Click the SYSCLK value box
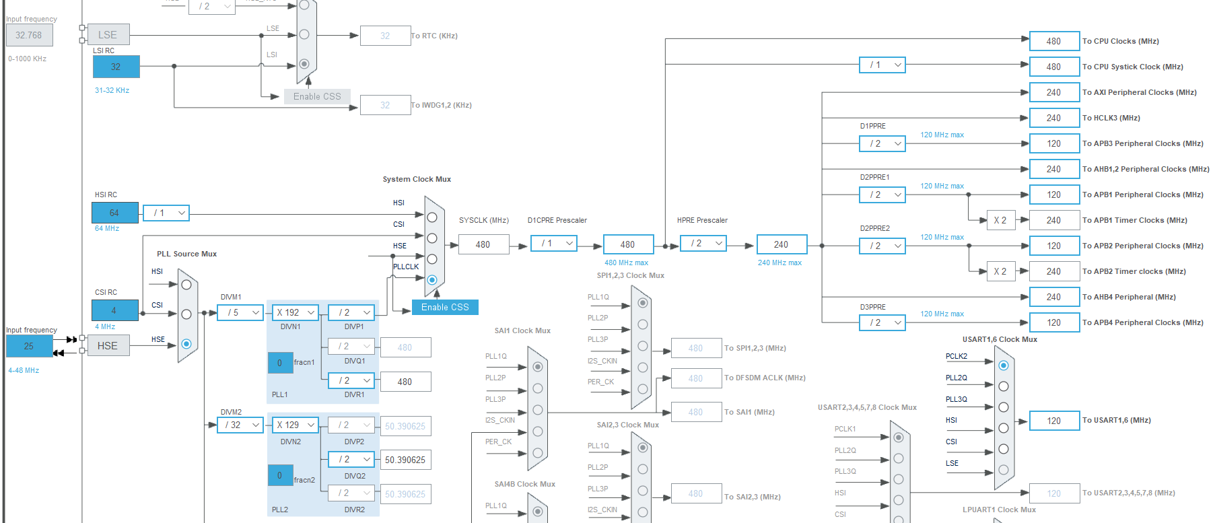 coord(483,244)
